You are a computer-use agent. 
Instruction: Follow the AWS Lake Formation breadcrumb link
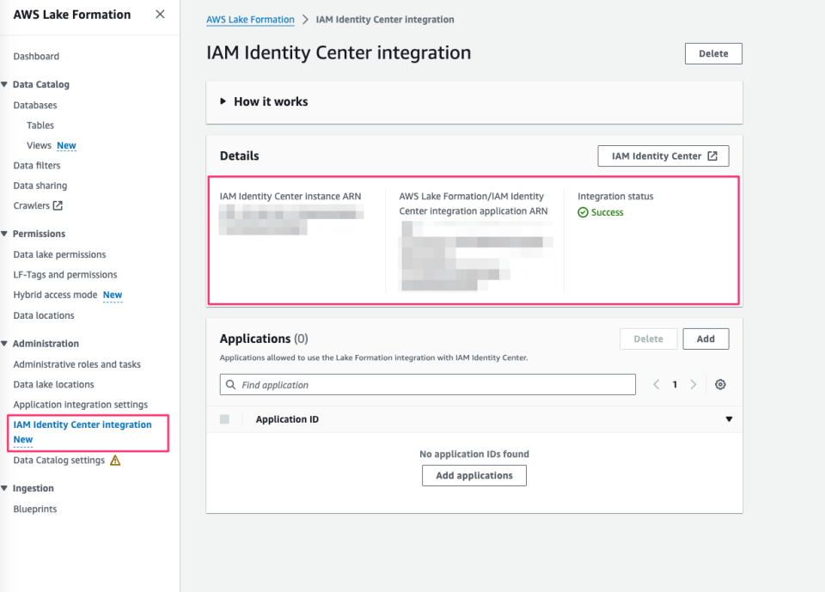[250, 19]
